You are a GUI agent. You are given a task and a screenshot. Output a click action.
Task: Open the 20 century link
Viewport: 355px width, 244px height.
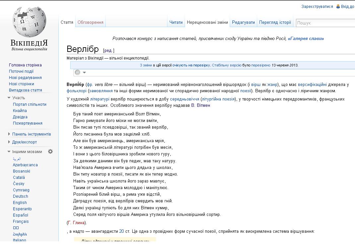pos(121,231)
